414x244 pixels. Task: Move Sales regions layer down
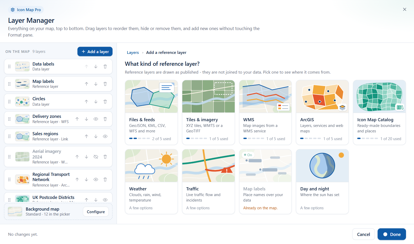click(96, 136)
